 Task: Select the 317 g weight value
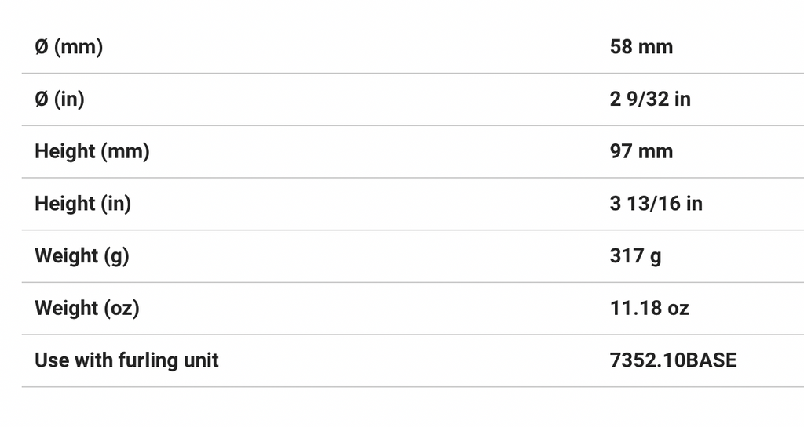635,256
